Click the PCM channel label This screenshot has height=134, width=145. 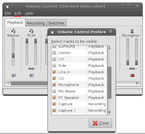(31, 35)
